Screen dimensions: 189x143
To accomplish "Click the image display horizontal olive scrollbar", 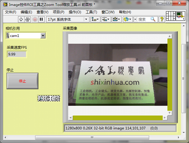I will [118, 118].
